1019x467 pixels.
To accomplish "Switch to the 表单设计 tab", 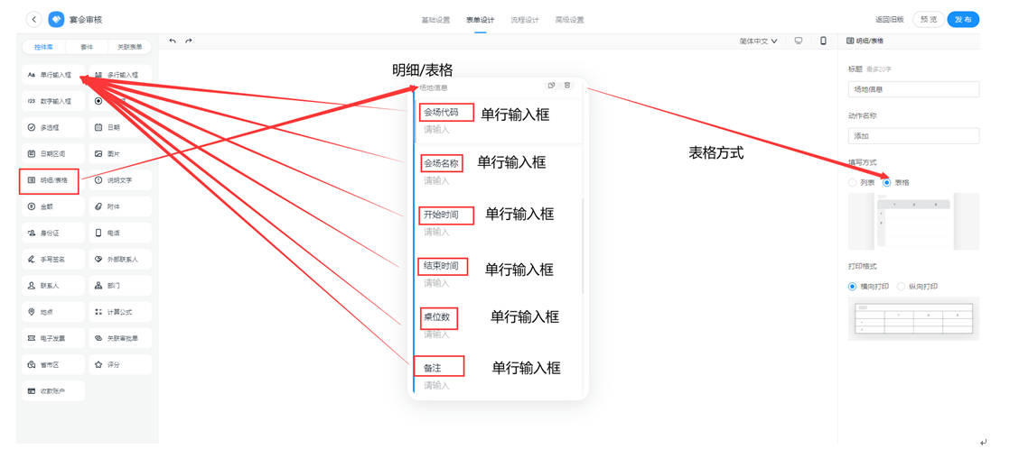I will [x=481, y=20].
